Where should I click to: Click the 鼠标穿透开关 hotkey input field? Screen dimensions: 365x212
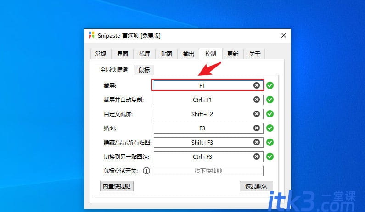tap(208, 171)
